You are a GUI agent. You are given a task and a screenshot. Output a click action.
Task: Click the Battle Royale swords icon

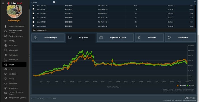pyautogui.click(x=5, y=60)
